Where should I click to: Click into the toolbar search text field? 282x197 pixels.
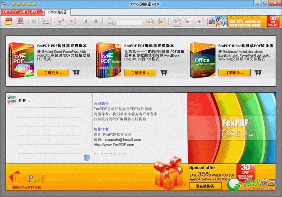click(129, 22)
